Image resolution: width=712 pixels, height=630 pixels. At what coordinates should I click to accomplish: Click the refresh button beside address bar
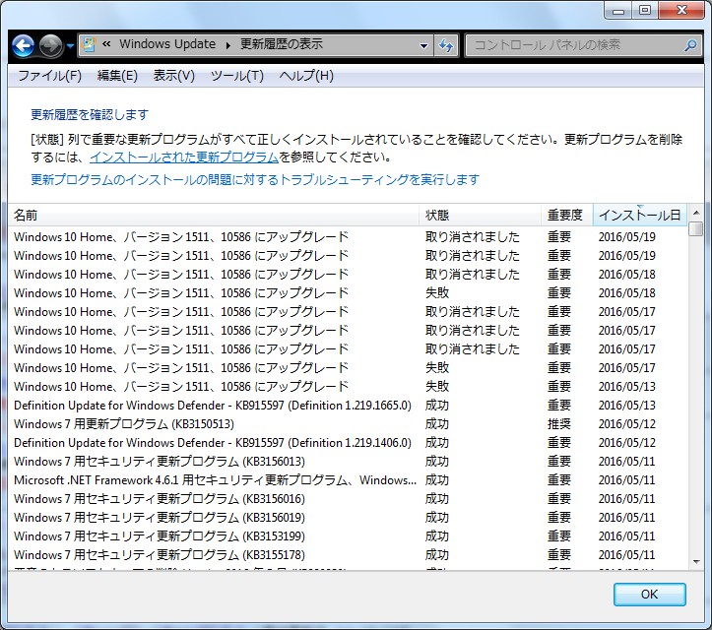pos(446,45)
